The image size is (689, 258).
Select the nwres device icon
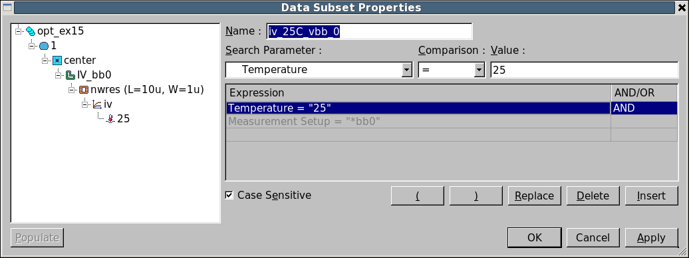tap(84, 90)
